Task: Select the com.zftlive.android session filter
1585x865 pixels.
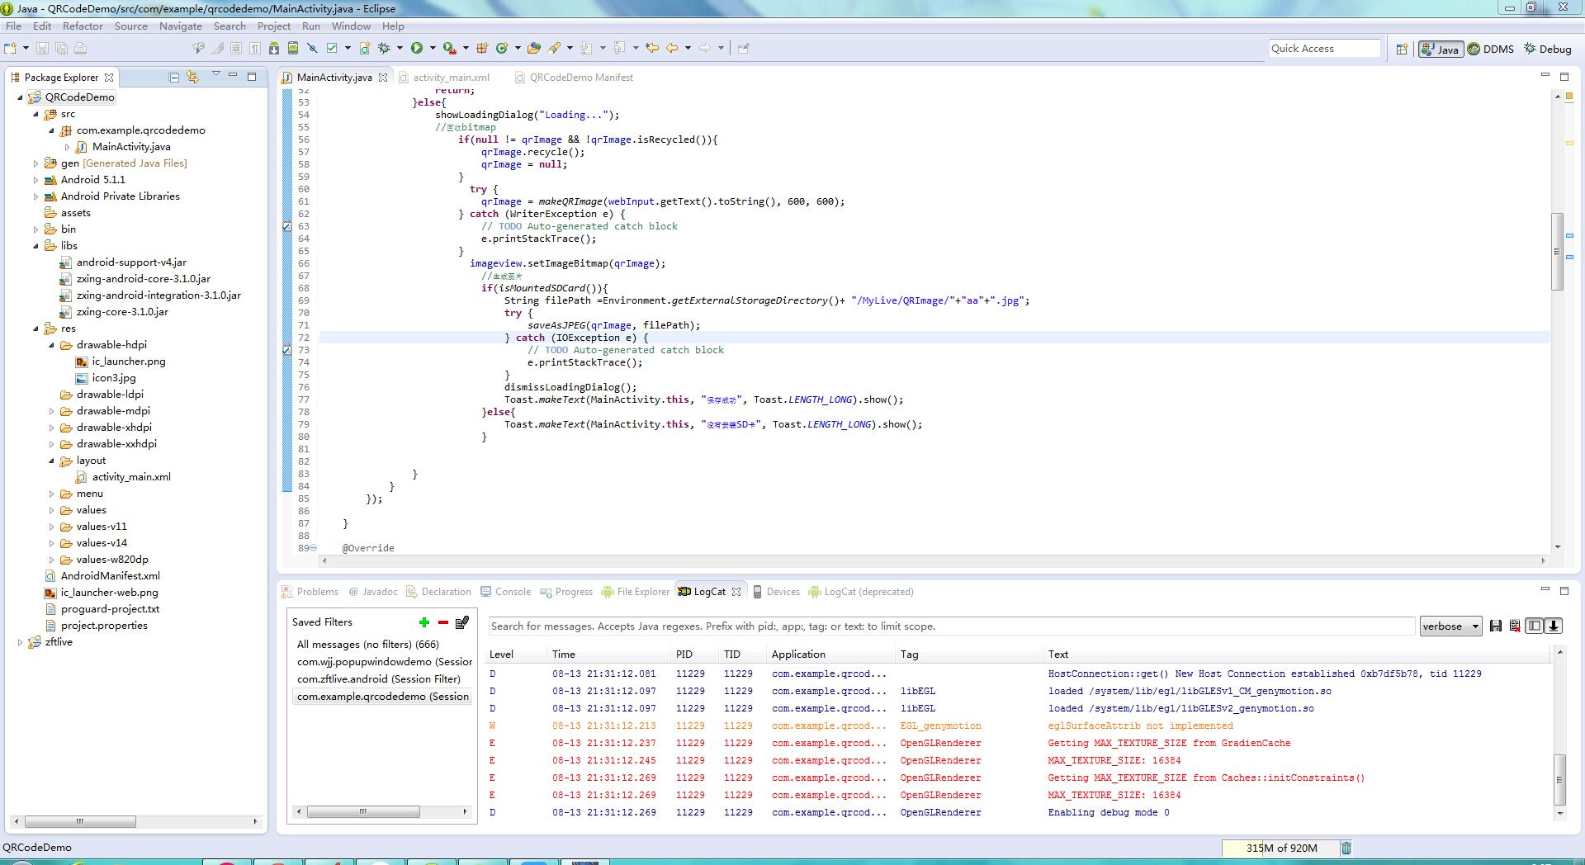Action: [x=379, y=679]
